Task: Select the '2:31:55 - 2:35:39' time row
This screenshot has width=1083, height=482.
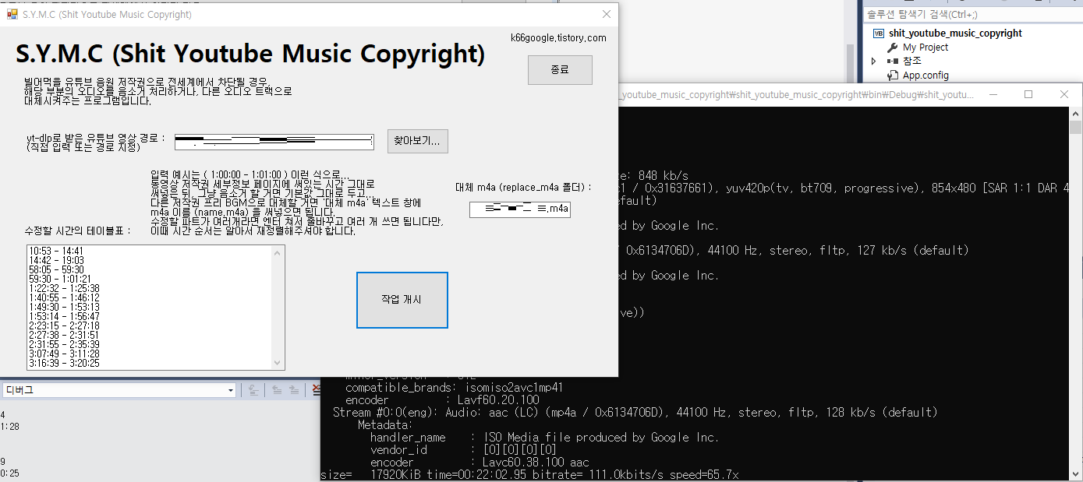Action: click(x=63, y=344)
